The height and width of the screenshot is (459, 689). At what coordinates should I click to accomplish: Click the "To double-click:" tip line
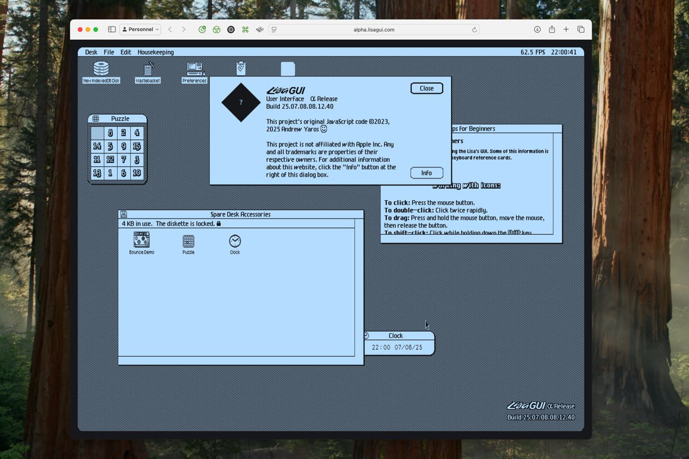tap(436, 210)
